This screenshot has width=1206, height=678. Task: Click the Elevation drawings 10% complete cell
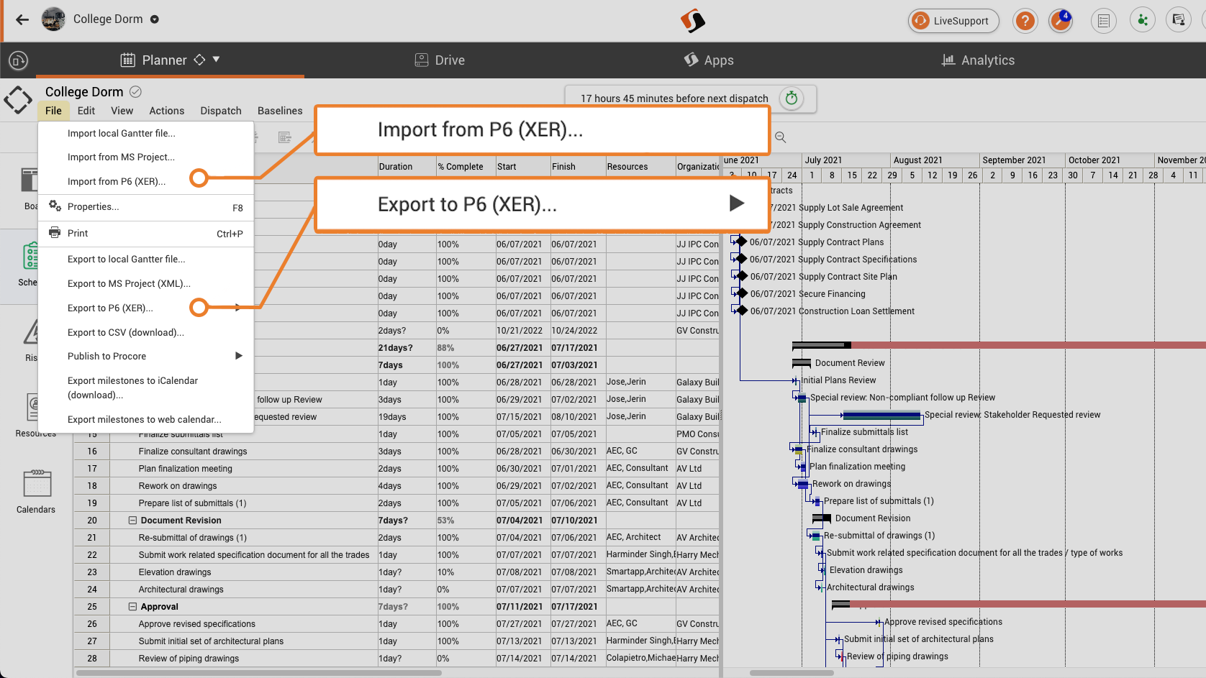pyautogui.click(x=465, y=572)
